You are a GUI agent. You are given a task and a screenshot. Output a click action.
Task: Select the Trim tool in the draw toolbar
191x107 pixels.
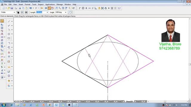click(x=9, y=47)
